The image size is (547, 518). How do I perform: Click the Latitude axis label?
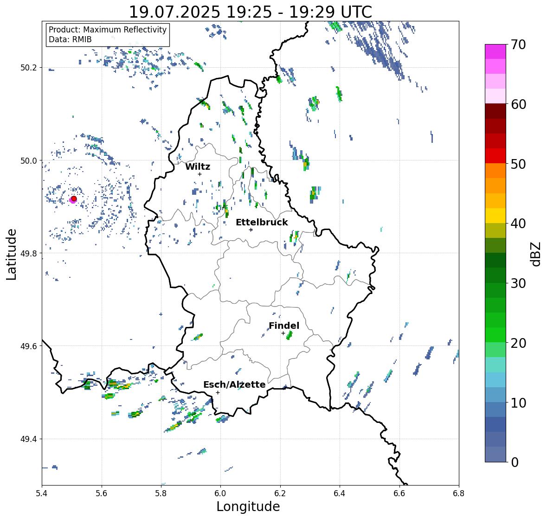(x=11, y=254)
